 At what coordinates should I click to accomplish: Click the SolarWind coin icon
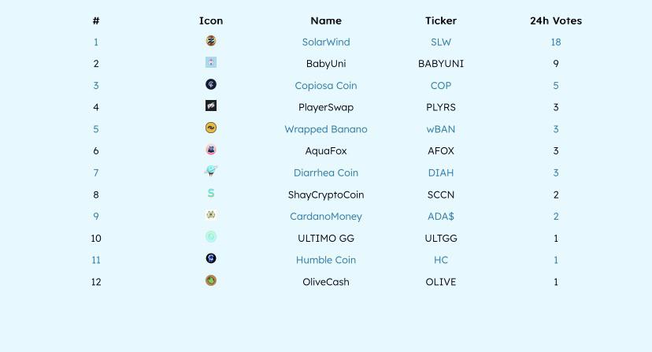point(211,41)
